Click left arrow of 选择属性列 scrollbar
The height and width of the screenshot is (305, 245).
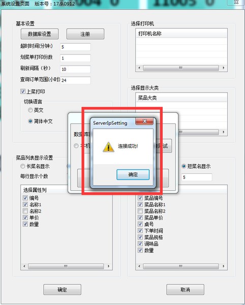(24, 266)
